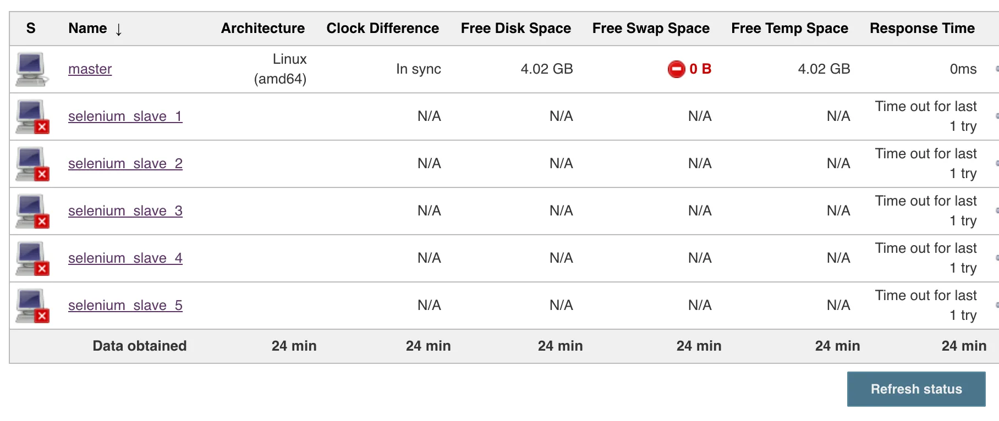Click the offline icon for selenium_slave_3

(x=32, y=211)
